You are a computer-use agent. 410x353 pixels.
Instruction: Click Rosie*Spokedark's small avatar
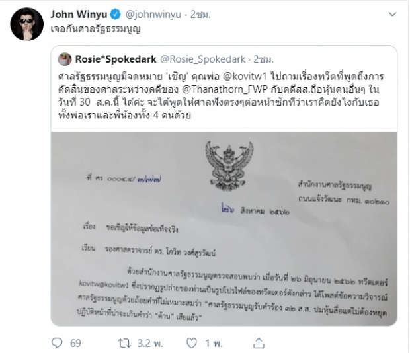point(65,59)
